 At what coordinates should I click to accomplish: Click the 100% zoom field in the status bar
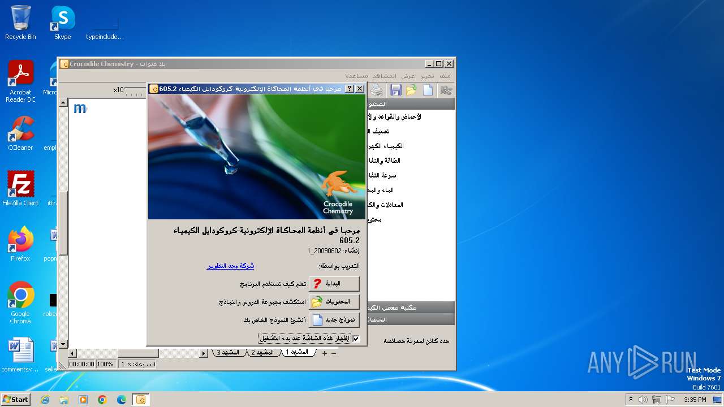(105, 364)
